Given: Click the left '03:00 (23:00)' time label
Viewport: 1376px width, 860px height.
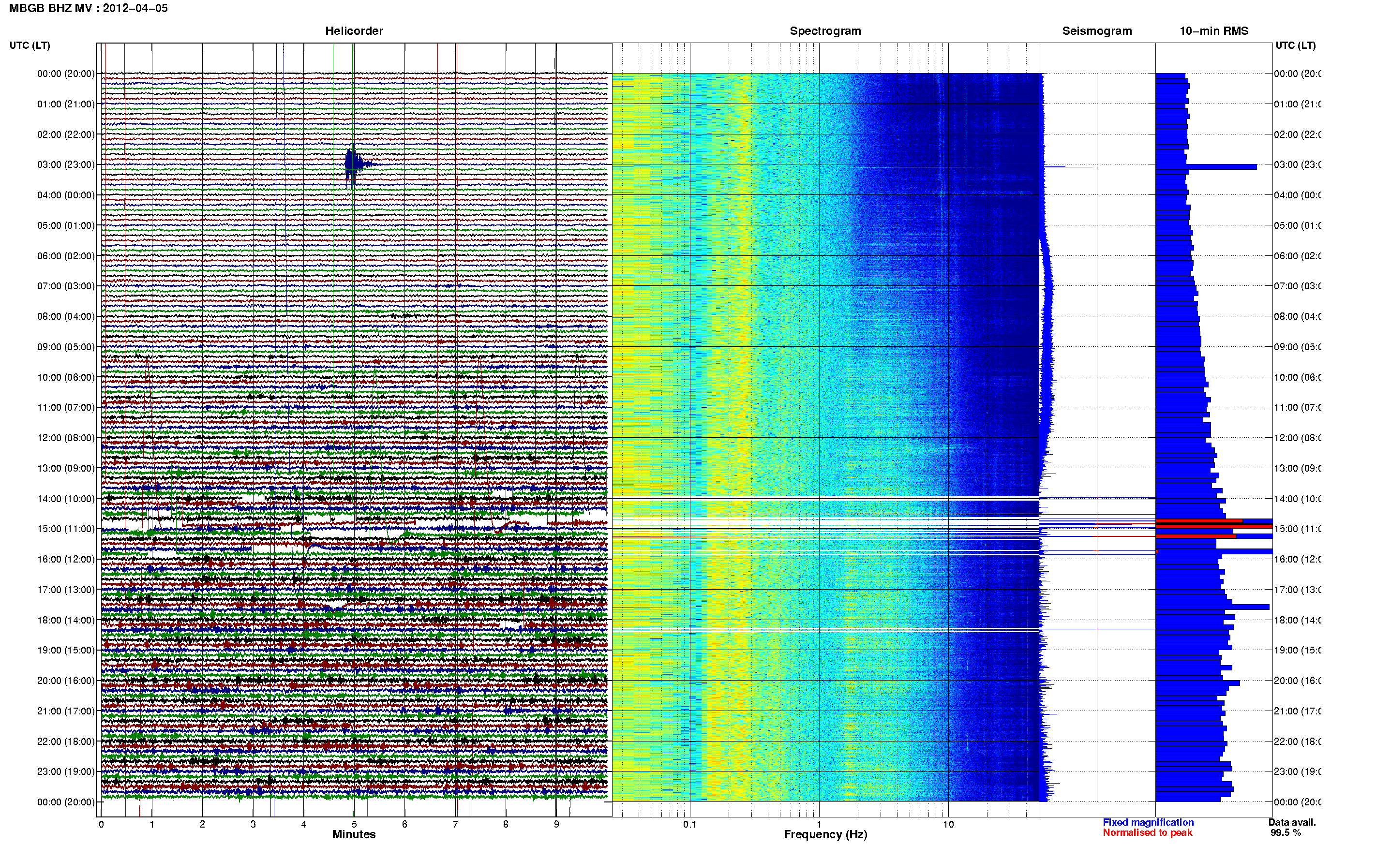Looking at the screenshot, I should coord(66,164).
